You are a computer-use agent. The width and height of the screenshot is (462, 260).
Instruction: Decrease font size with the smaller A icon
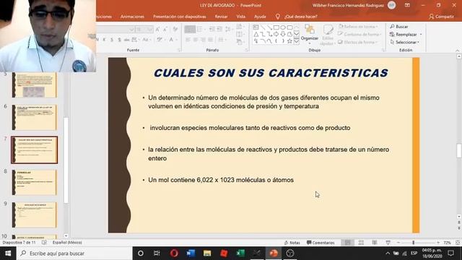(165, 29)
